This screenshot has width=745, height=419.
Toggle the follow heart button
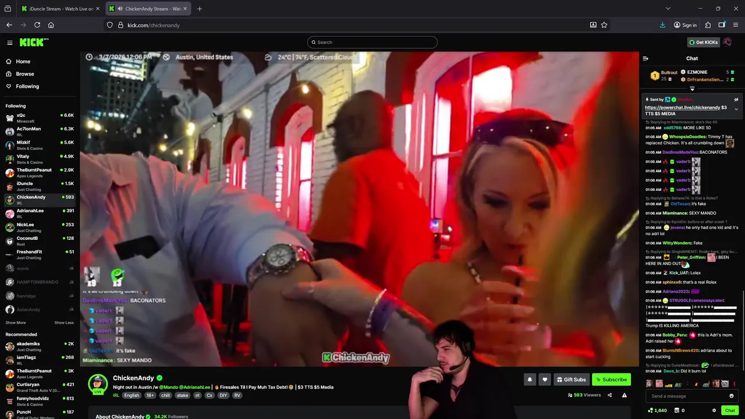pyautogui.click(x=545, y=379)
